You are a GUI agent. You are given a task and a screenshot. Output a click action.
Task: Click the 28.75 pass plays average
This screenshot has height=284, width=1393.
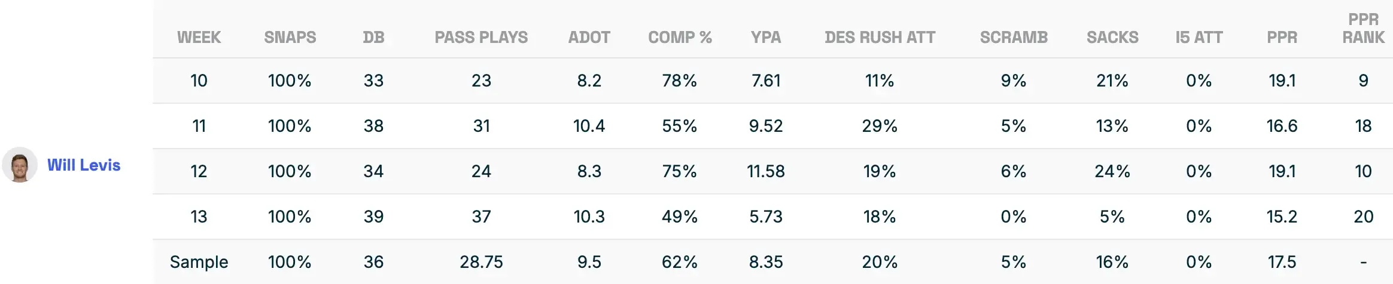(x=481, y=262)
